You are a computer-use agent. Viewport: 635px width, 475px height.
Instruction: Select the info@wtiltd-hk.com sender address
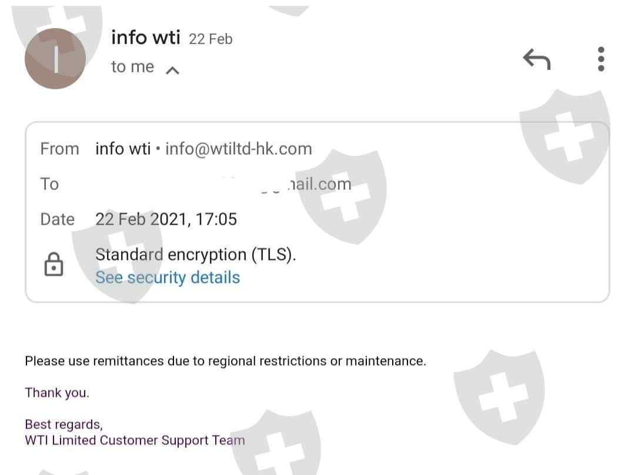click(x=238, y=149)
